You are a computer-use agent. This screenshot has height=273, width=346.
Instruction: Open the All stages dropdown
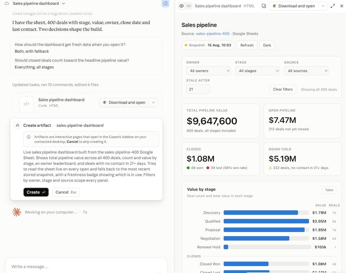click(257, 71)
